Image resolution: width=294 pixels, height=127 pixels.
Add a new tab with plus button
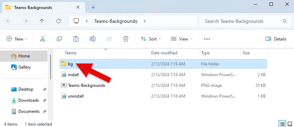(x=93, y=8)
